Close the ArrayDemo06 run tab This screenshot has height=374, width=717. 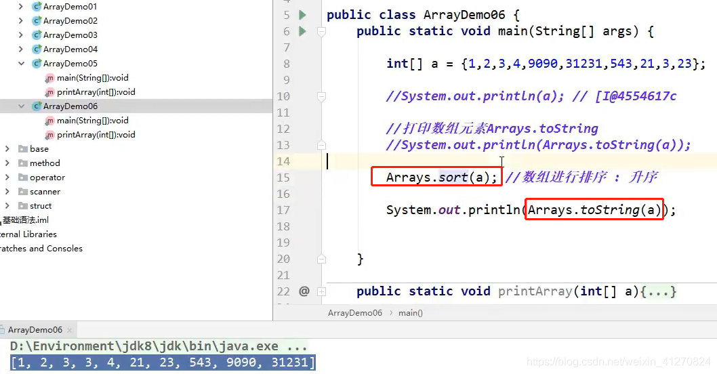[x=70, y=330]
